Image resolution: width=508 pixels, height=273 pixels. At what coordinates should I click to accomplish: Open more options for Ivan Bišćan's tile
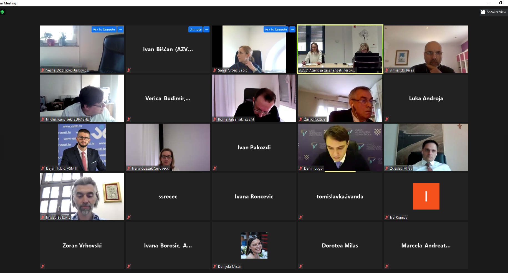point(206,29)
